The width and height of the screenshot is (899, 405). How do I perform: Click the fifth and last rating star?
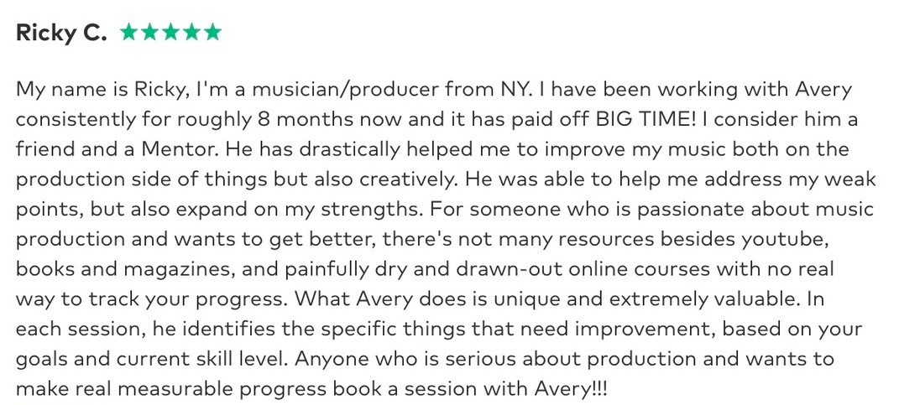coord(213,33)
